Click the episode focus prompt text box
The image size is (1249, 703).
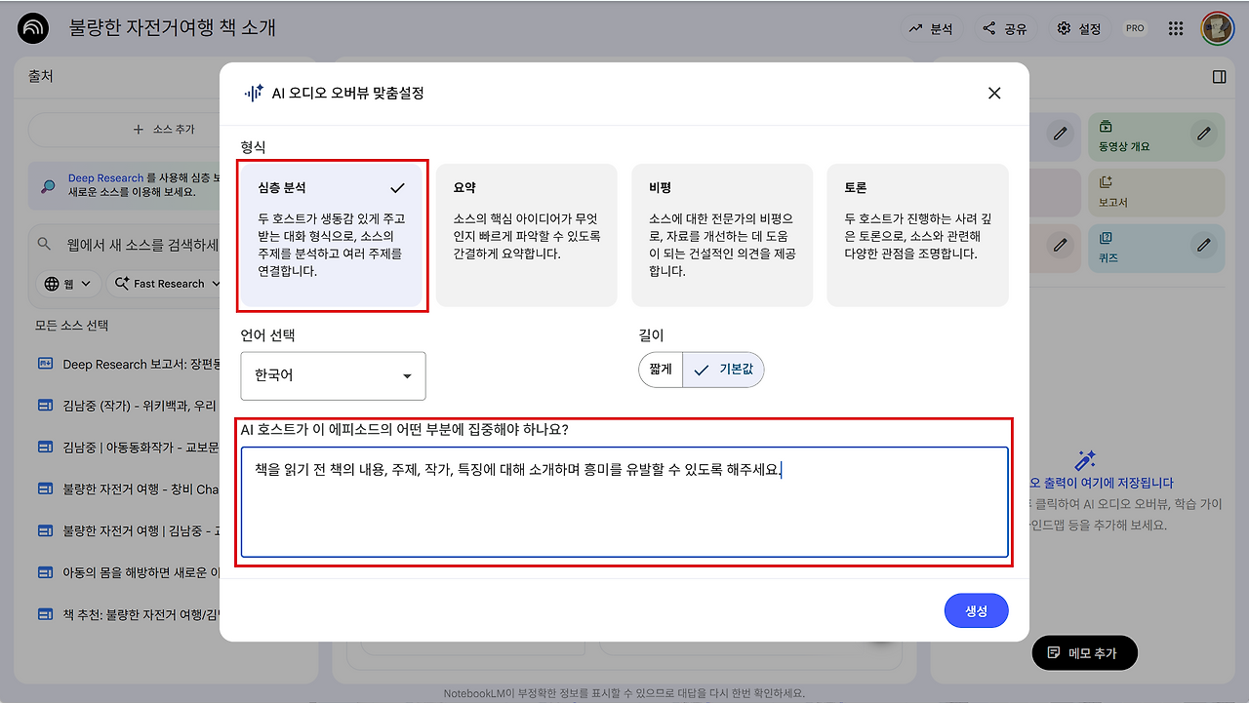click(x=624, y=502)
